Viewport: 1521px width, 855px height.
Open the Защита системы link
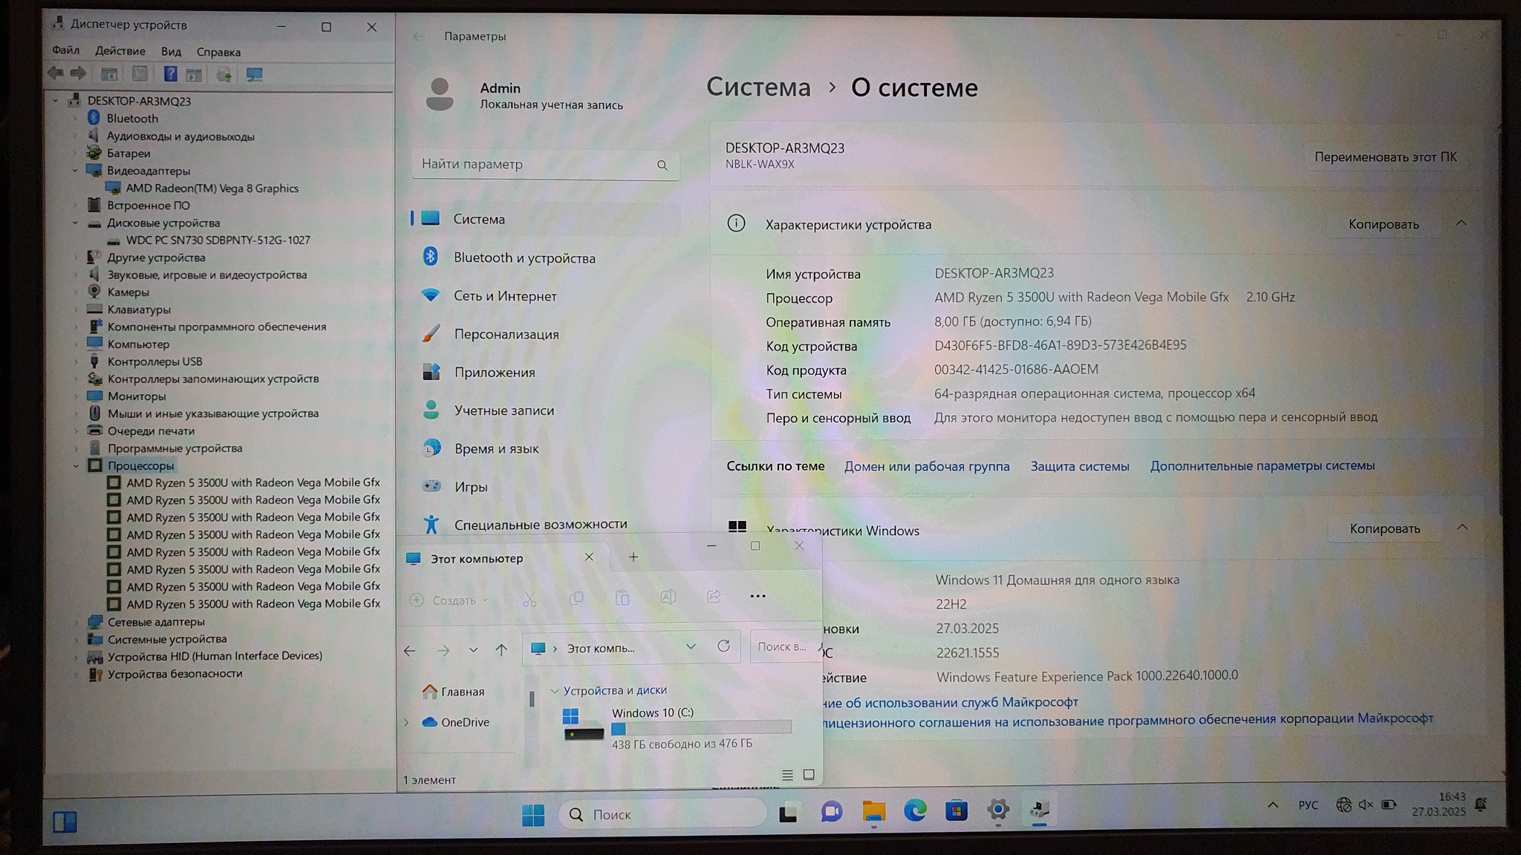click(x=1079, y=466)
